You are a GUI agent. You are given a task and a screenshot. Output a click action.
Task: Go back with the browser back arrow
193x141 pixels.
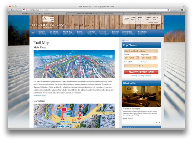coord(11,10)
